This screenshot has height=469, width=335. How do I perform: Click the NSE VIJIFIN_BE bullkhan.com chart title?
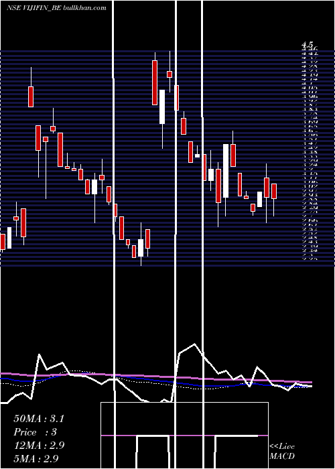pos(56,8)
